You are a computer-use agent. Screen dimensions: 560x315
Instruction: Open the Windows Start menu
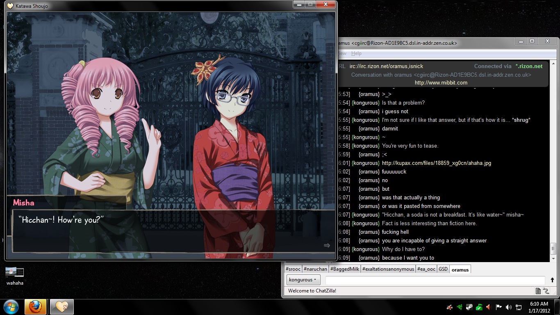[x=11, y=306]
